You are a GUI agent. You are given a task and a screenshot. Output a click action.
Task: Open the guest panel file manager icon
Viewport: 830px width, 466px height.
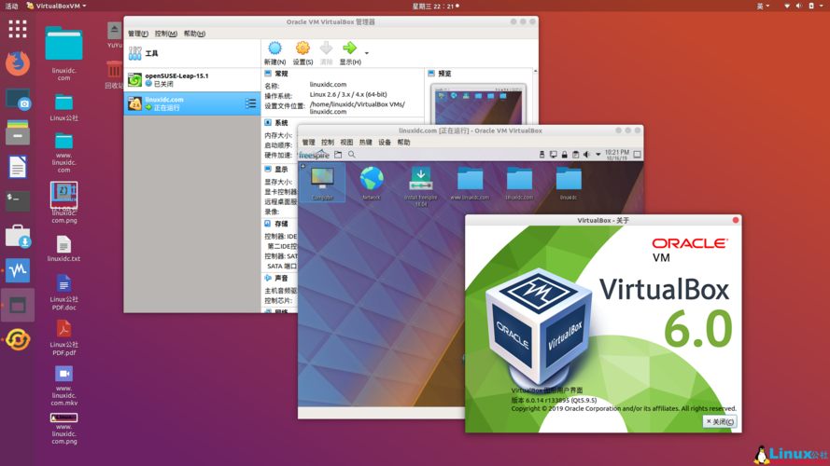coord(338,155)
